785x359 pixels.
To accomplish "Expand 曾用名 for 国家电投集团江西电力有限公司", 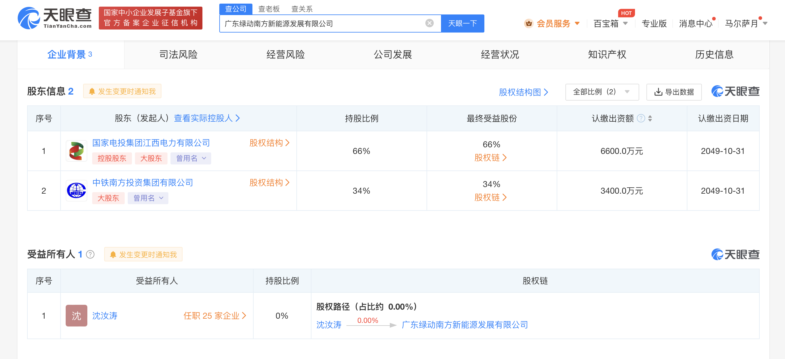I will pyautogui.click(x=191, y=158).
